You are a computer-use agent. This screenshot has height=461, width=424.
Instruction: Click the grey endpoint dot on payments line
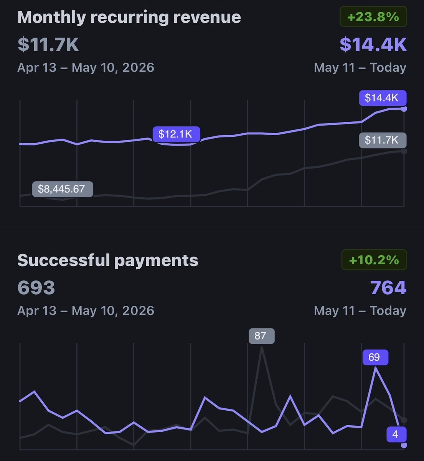[404, 420]
